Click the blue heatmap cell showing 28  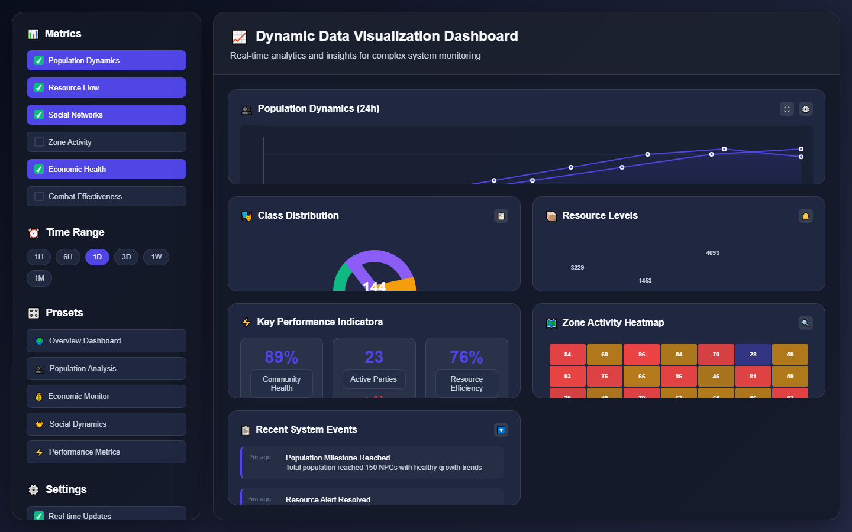pos(753,355)
